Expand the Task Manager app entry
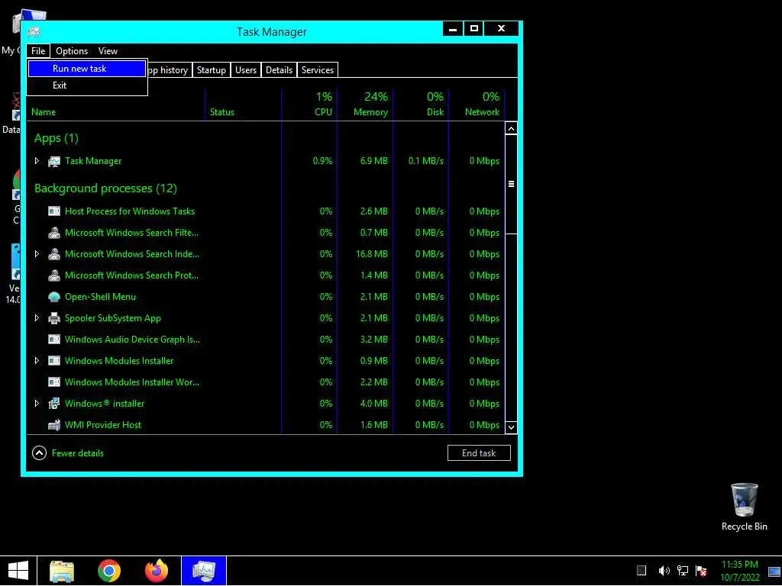This screenshot has height=586, width=782. pyautogui.click(x=37, y=161)
